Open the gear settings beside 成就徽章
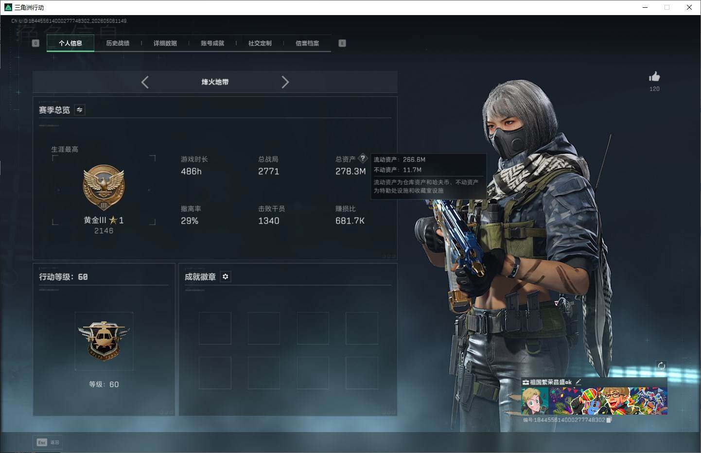 point(225,277)
